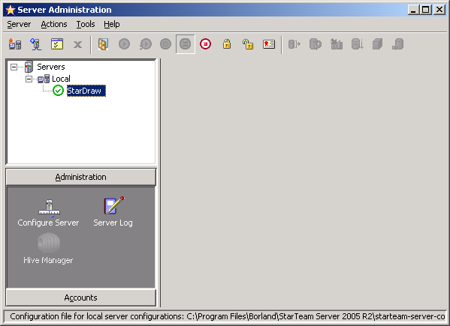This screenshot has width=450, height=326.
Task: Click the grayed database-arrow migrate icon
Action: tap(294, 44)
